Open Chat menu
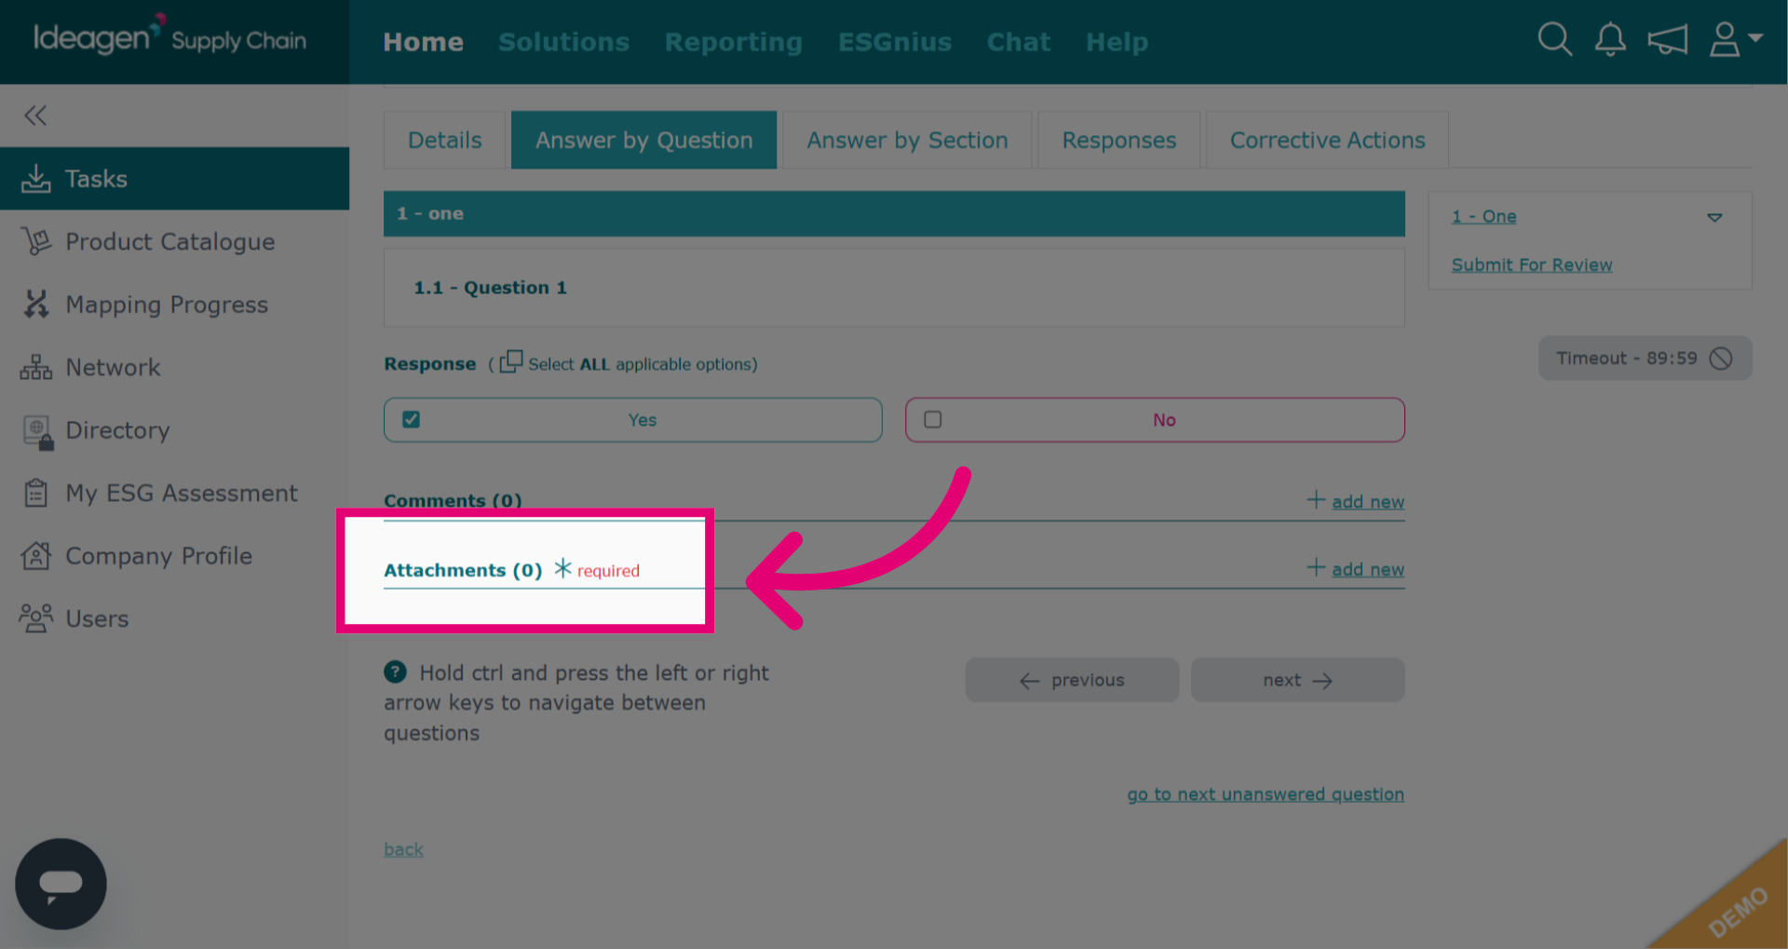The image size is (1788, 949). tap(1018, 42)
